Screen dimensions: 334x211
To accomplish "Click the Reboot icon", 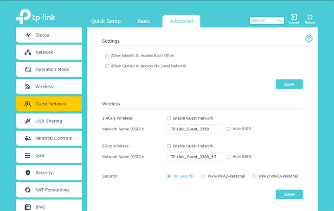I will pyautogui.click(x=310, y=18).
